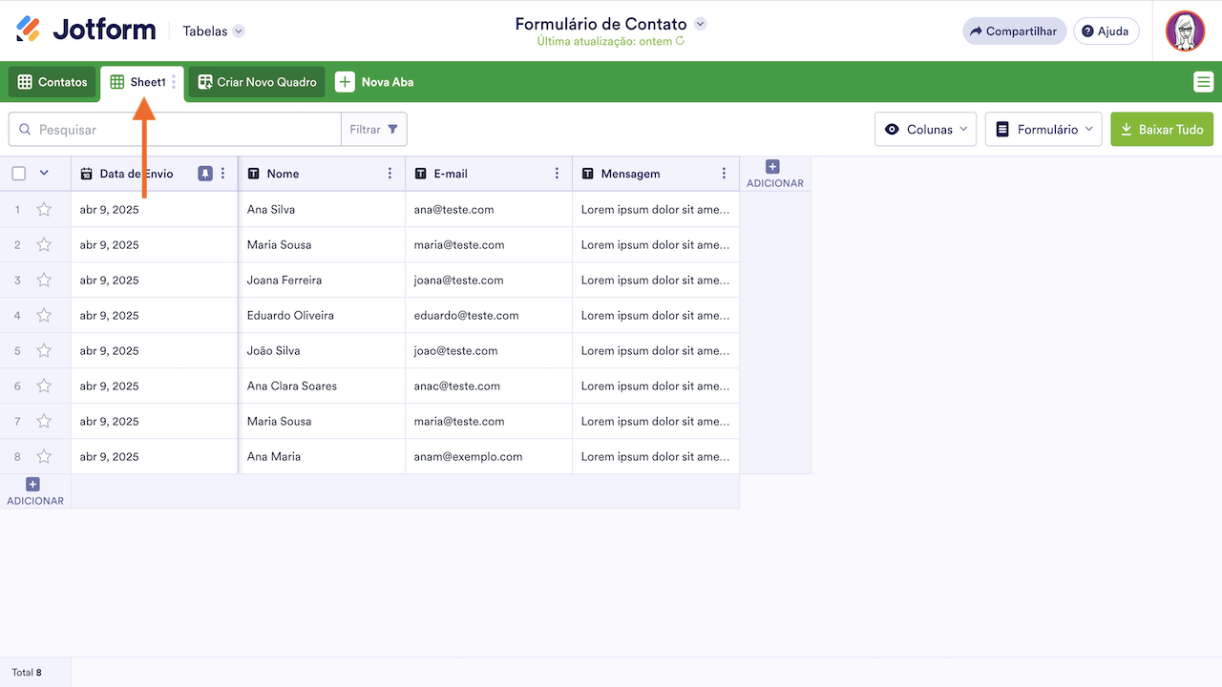Viewport: 1222px width, 687px height.
Task: Click the Baixar Tudo button
Action: coord(1161,130)
